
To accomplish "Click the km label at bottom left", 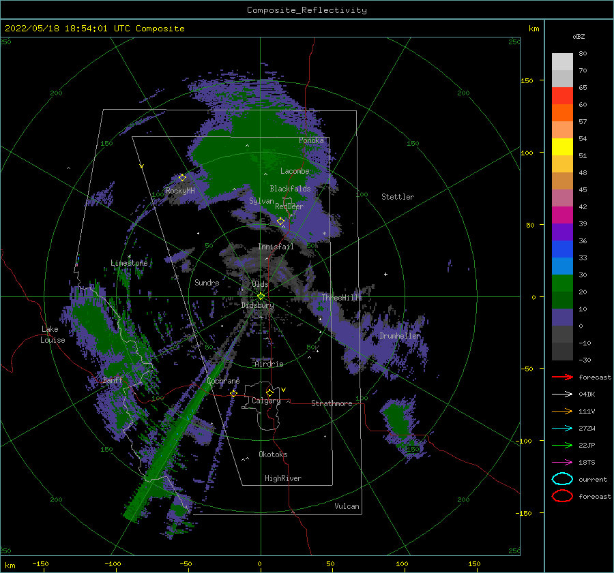I will point(10,566).
